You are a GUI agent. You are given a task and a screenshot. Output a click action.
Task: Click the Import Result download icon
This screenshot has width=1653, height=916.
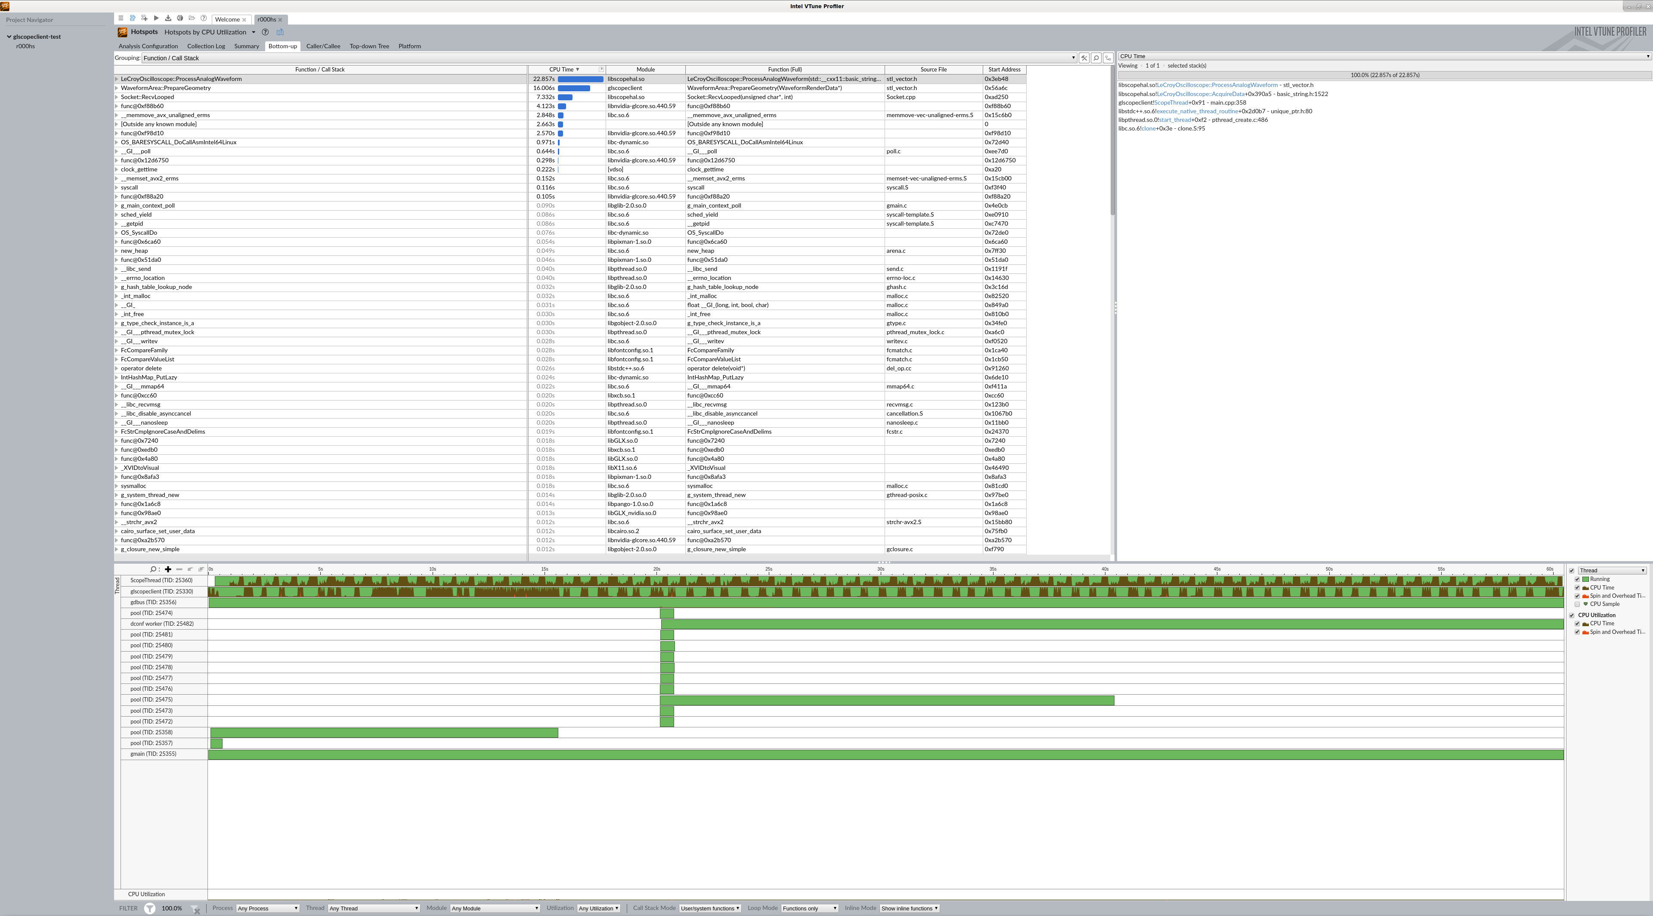pos(168,19)
